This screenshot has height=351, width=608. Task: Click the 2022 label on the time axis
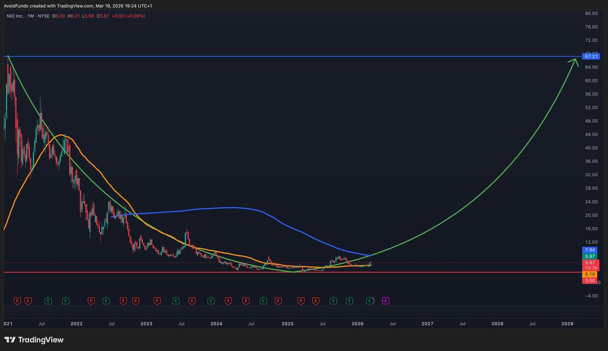(77, 324)
